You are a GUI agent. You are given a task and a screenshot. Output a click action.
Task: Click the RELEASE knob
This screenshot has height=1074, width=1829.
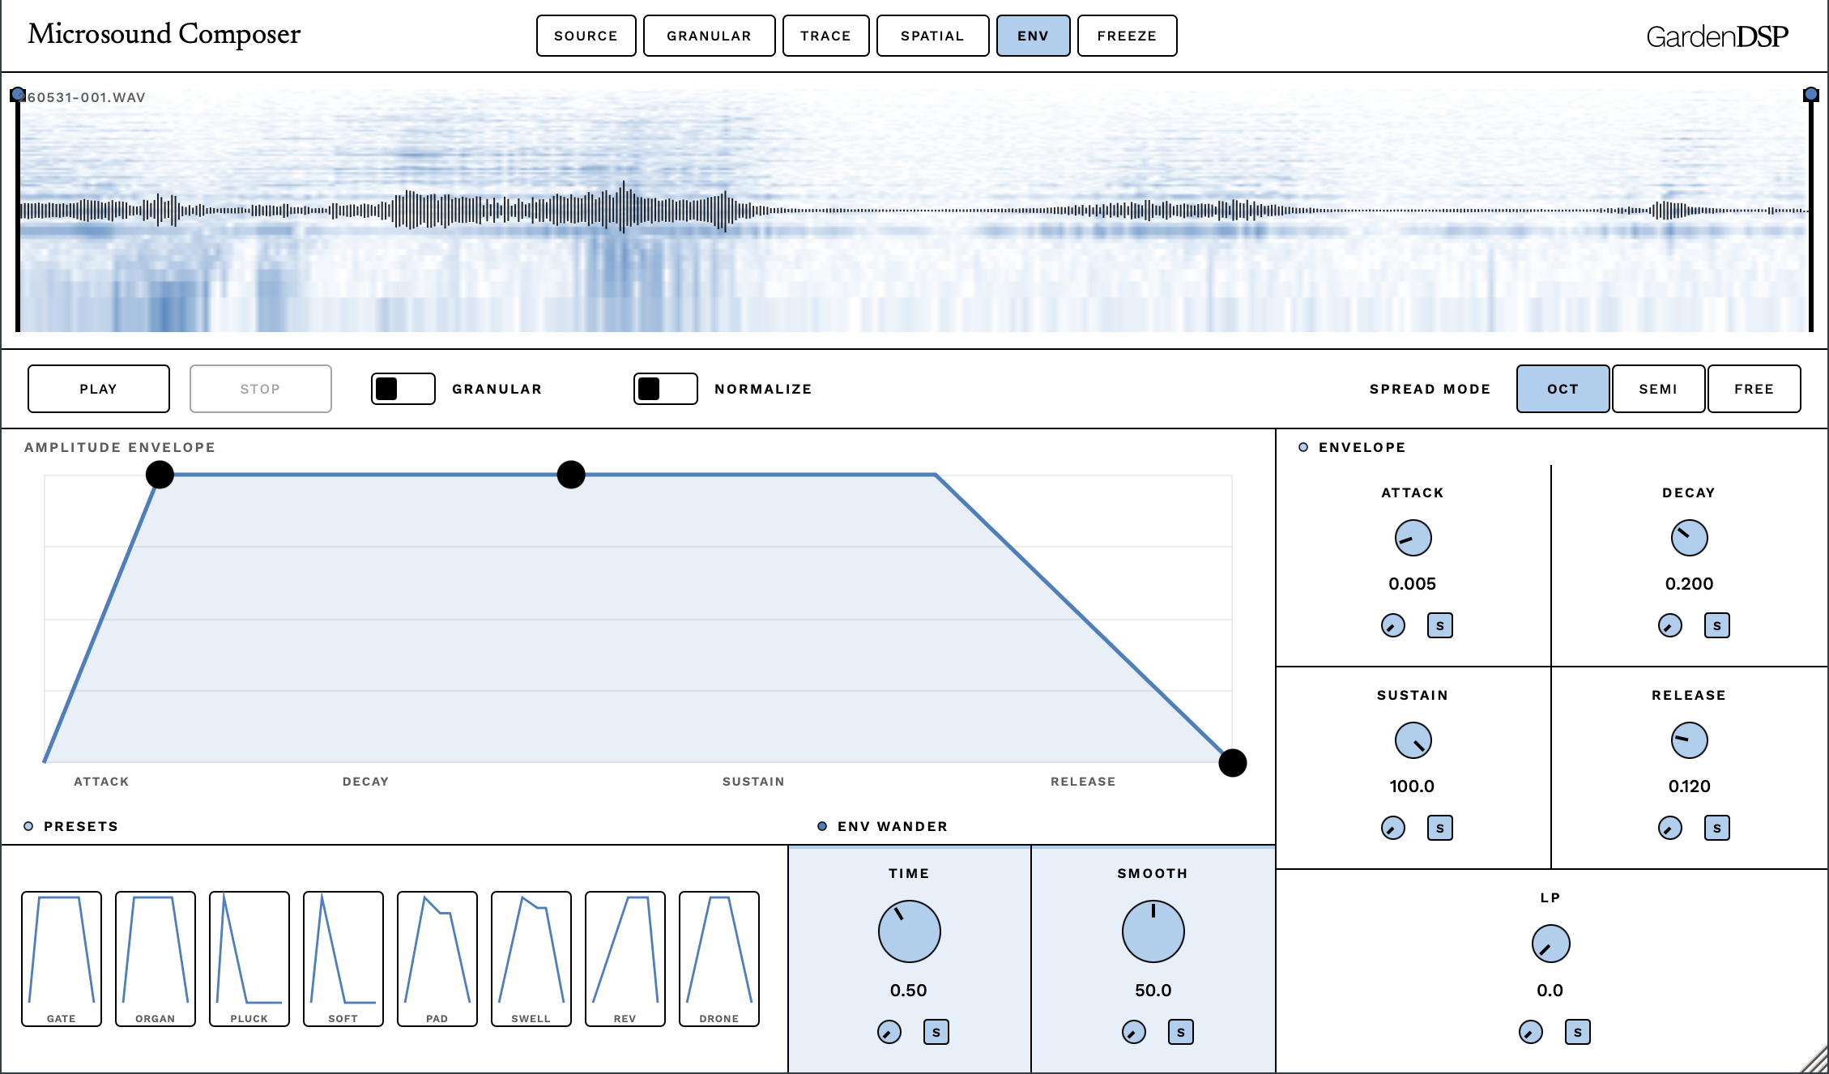click(x=1690, y=740)
